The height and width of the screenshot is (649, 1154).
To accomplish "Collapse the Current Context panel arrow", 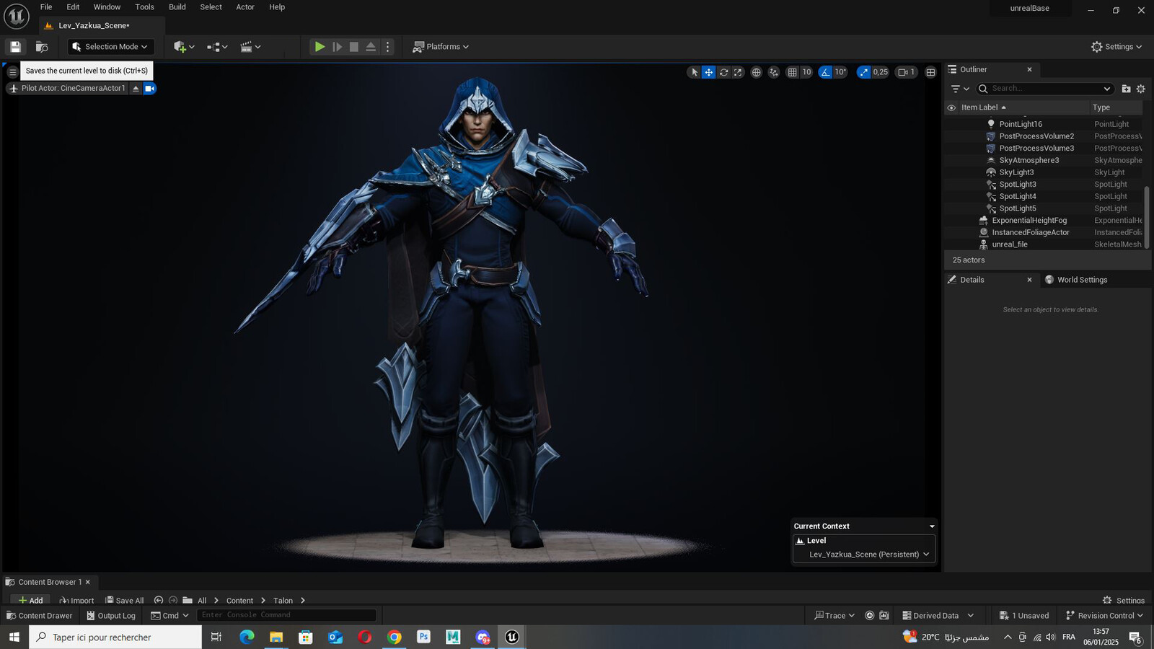I will point(931,526).
